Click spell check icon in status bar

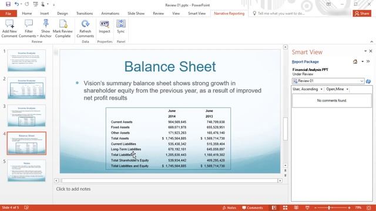coord(26,207)
